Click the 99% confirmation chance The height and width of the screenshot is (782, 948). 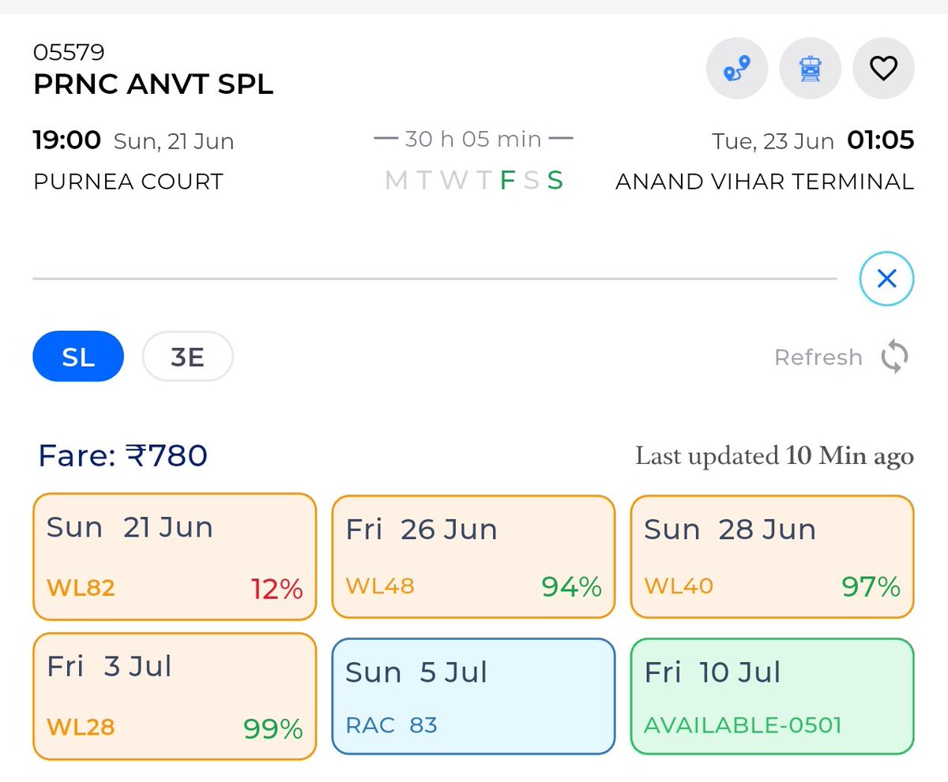click(x=273, y=728)
